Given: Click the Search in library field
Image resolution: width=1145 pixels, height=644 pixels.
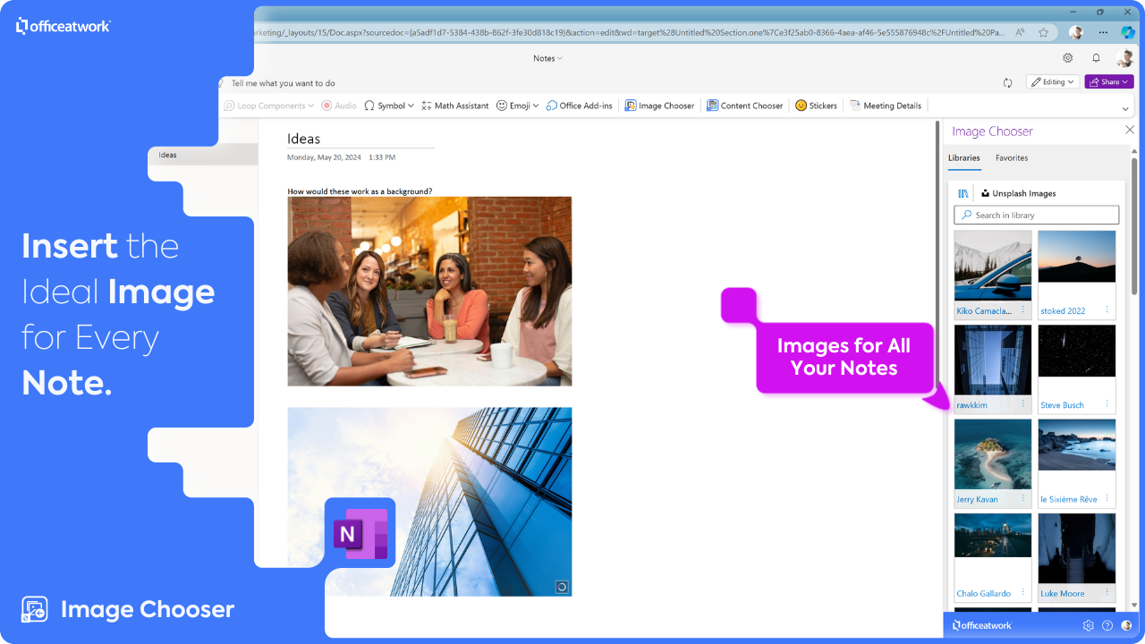Looking at the screenshot, I should [1037, 215].
